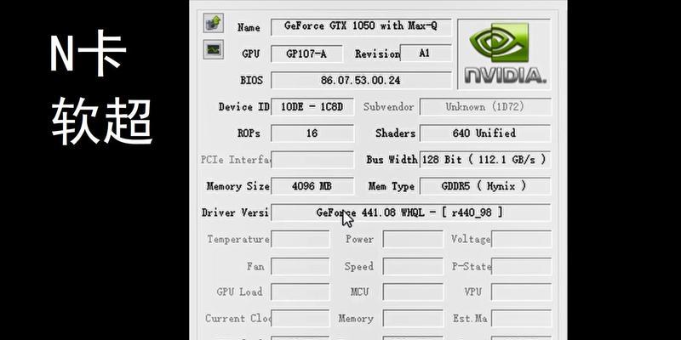Image resolution: width=681 pixels, height=340 pixels.
Task: Click the ROPs value 16
Action: (312, 133)
